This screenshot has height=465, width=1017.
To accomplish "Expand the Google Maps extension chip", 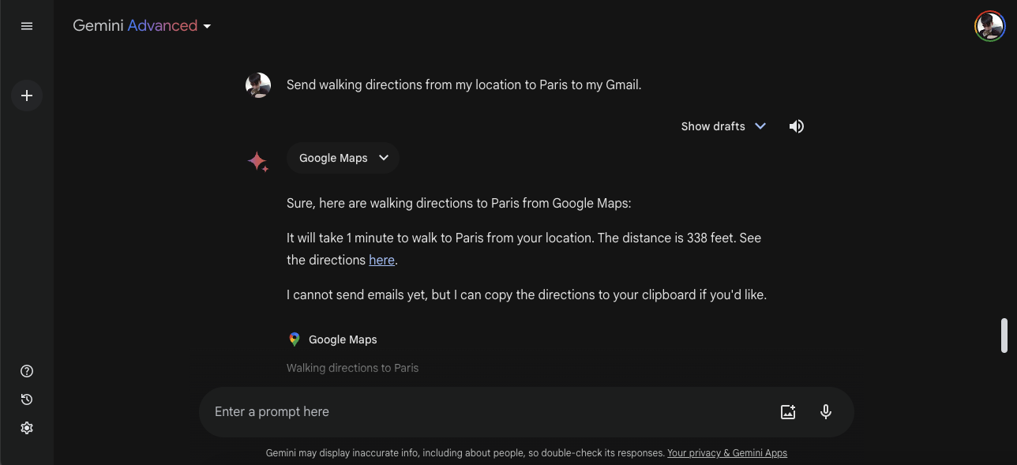I will point(343,158).
